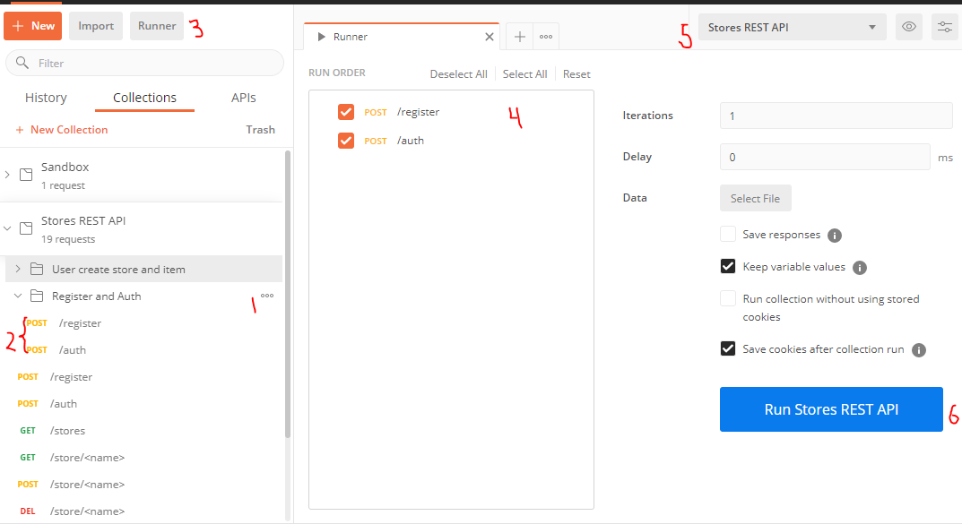Click the Save cookies info icon
This screenshot has height=524, width=962.
pyautogui.click(x=918, y=350)
